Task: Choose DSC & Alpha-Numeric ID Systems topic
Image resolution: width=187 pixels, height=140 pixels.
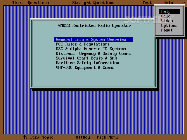Action: click(91, 49)
